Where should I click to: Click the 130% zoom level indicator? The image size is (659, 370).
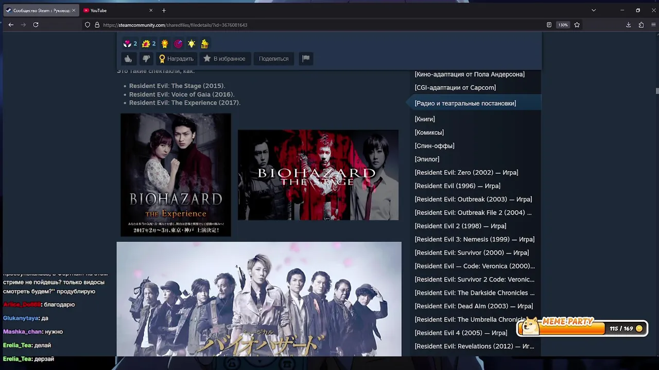563,25
